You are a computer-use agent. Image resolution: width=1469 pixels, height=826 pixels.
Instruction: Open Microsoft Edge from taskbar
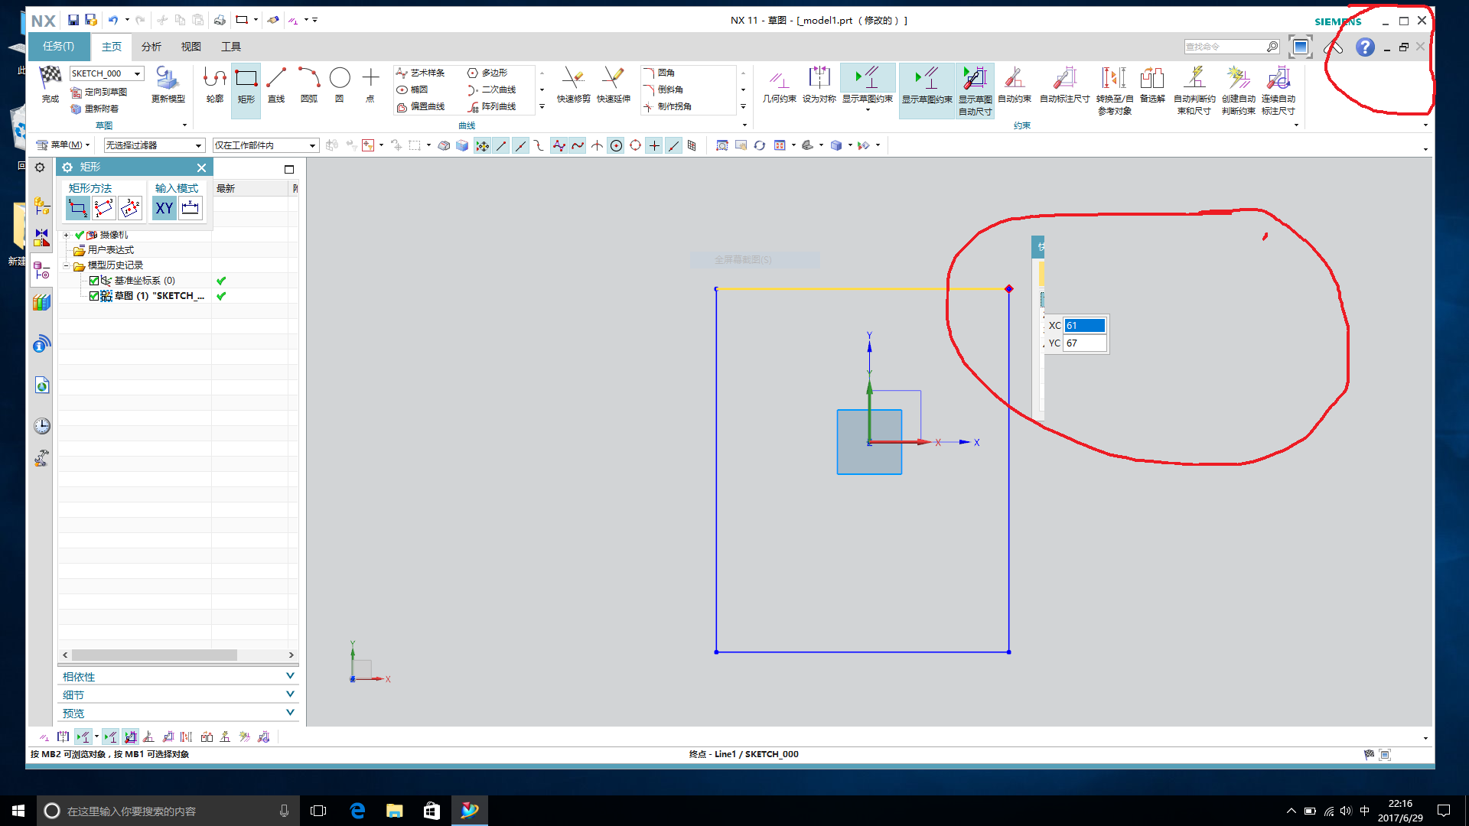[357, 811]
